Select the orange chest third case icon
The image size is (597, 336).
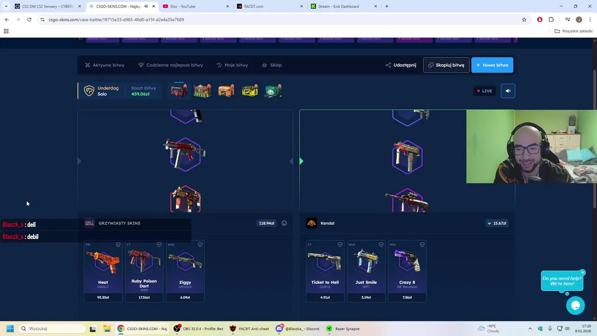(x=226, y=90)
